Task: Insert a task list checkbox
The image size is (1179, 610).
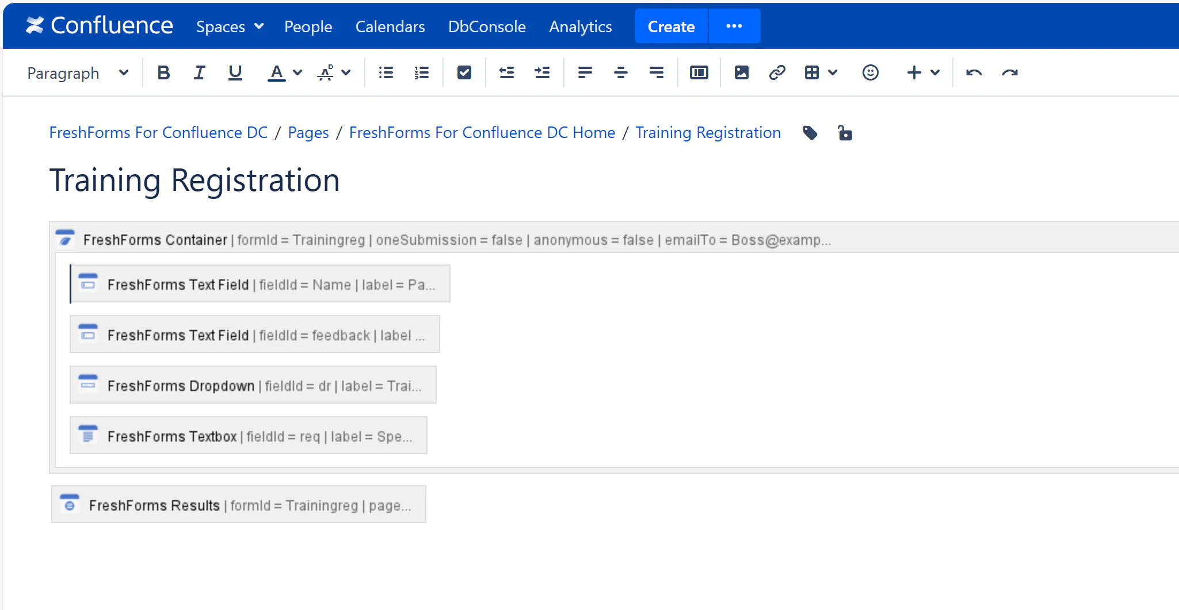Action: pyautogui.click(x=464, y=72)
